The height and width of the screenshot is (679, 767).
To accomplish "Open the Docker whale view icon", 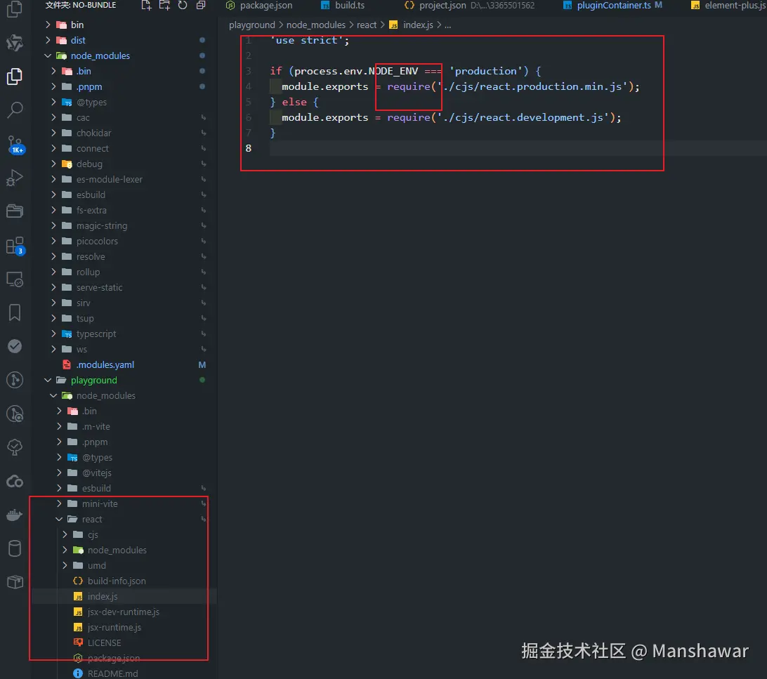I will (x=15, y=515).
